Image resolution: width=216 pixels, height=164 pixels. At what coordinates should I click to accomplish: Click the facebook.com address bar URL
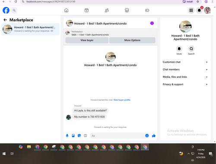click(51, 2)
